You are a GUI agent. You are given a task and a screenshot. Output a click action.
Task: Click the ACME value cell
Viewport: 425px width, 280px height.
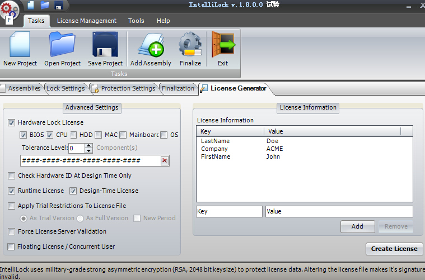(274, 149)
